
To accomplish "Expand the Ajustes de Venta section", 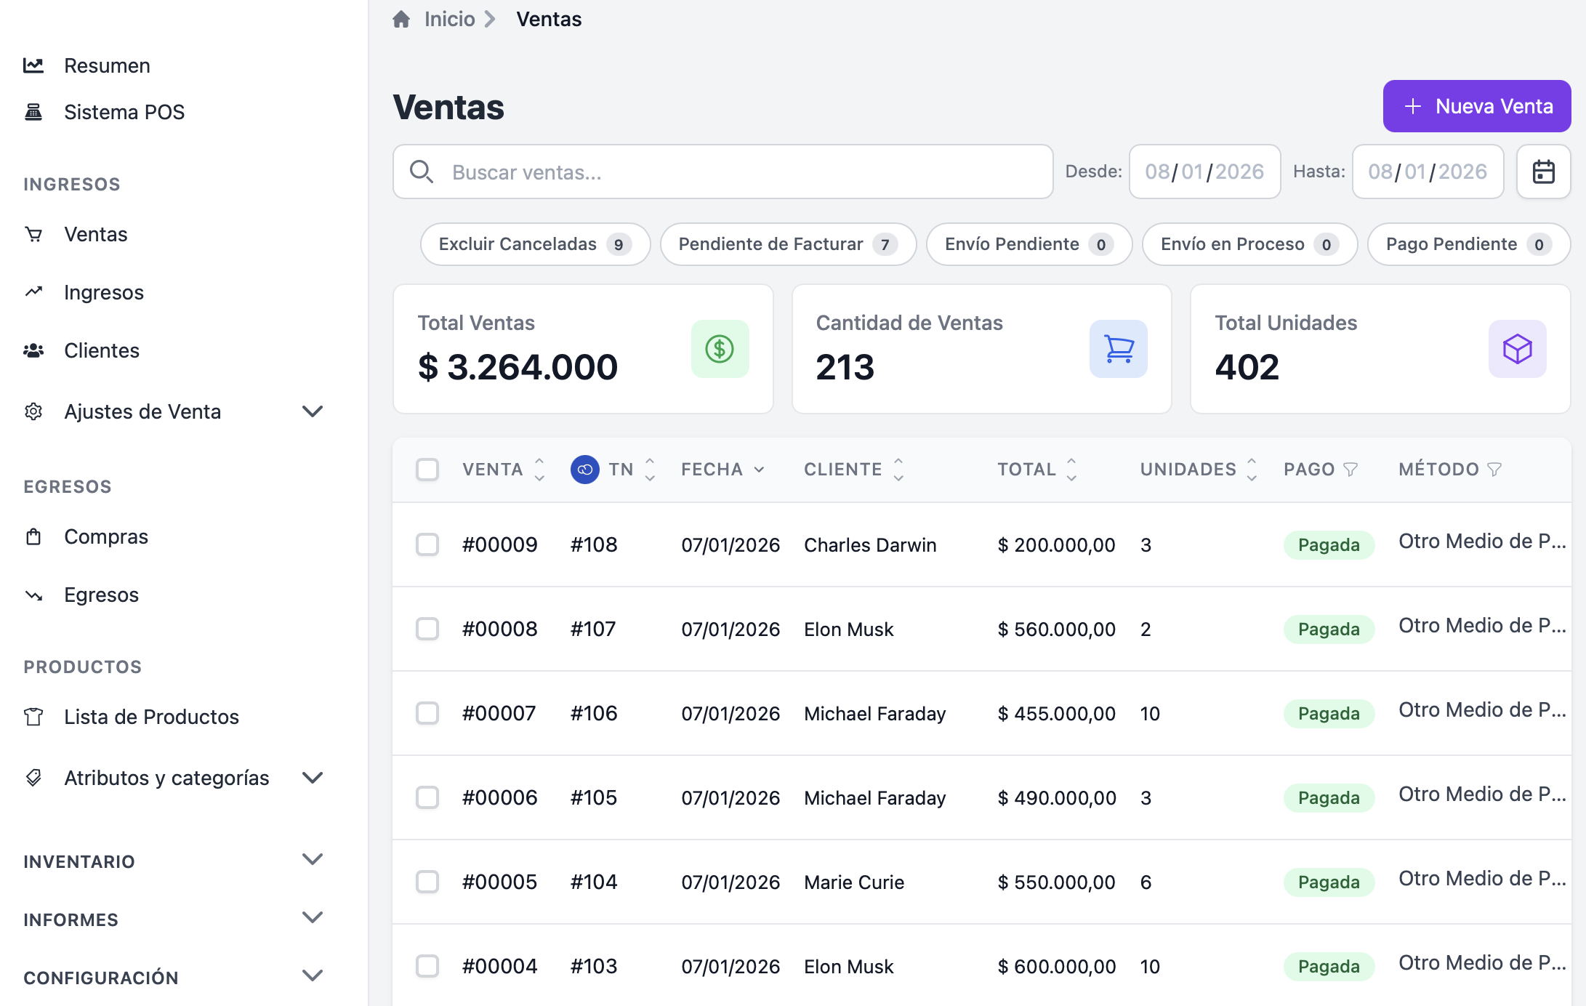I will coord(313,411).
